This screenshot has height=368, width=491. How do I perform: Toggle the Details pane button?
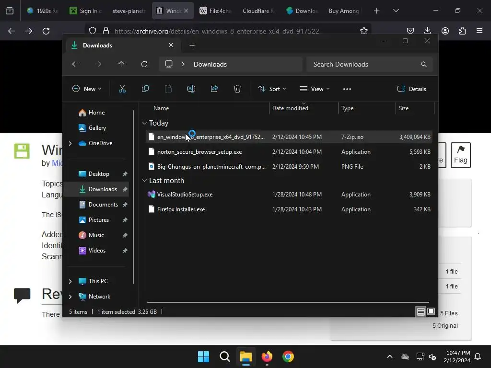(x=412, y=89)
